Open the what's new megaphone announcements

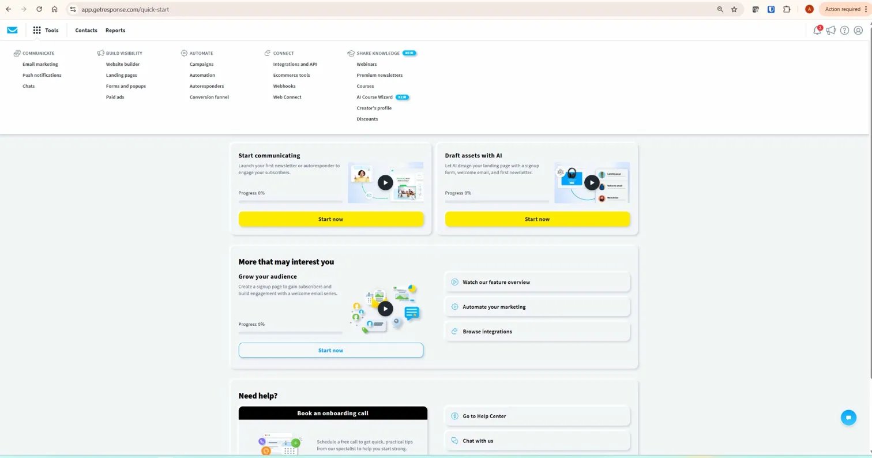(831, 30)
